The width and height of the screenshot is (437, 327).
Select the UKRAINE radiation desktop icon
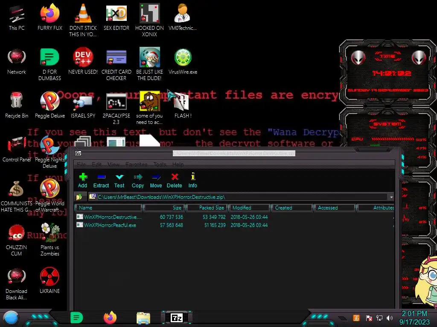pos(50,280)
